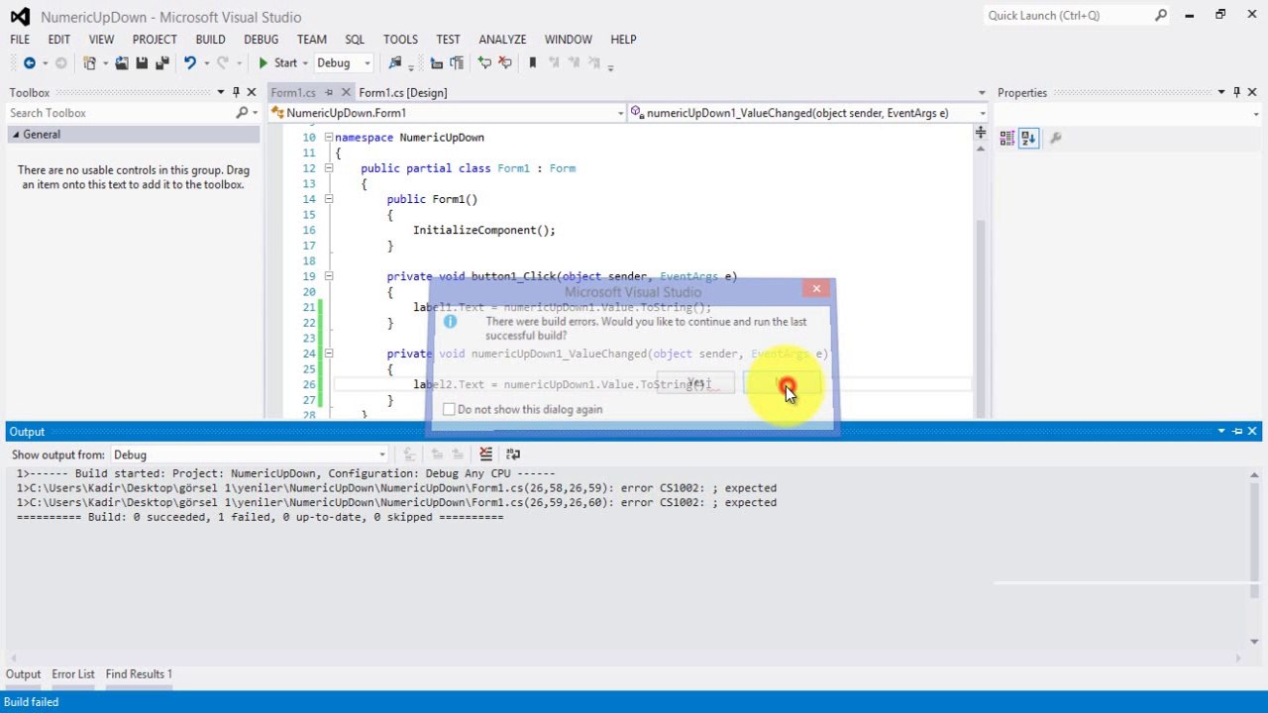Clear all text in the Output window
The height and width of the screenshot is (713, 1268).
click(x=485, y=455)
